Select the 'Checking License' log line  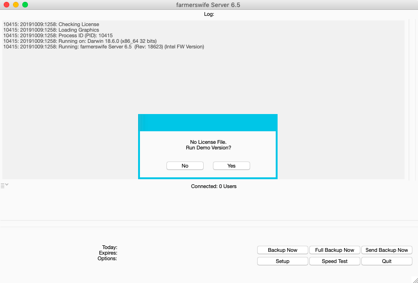click(51, 24)
